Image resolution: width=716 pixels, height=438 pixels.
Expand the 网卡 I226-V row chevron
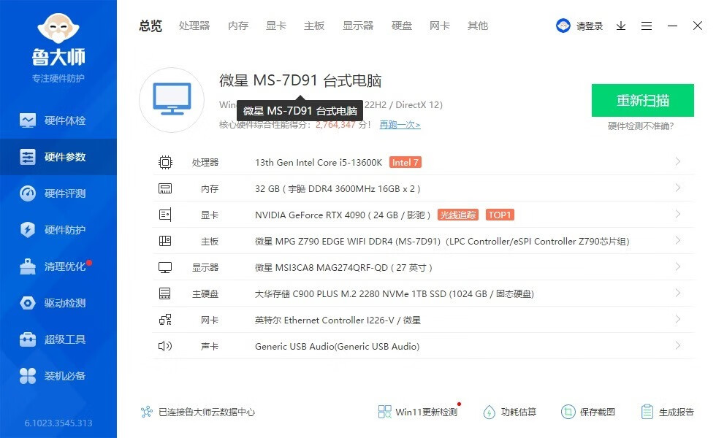click(678, 320)
